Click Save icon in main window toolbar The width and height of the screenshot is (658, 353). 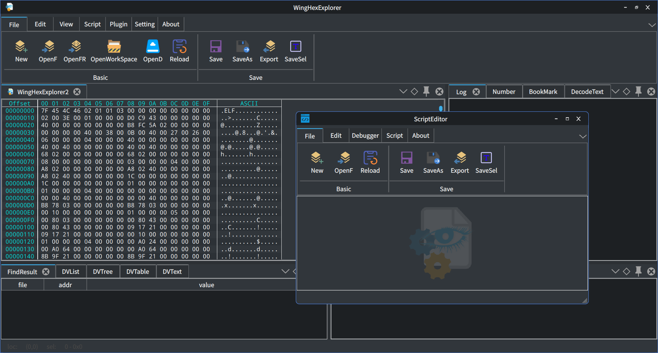point(216,47)
